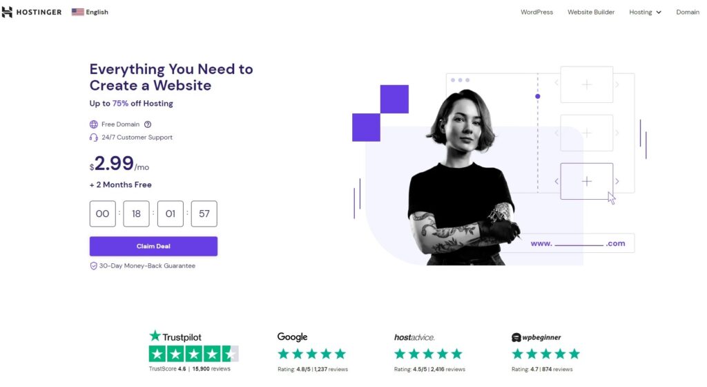Click the Google five-star rating
This screenshot has height=387, width=707.
311,354
